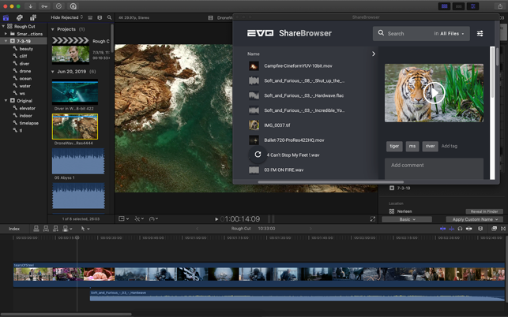Toggle the inspector panel visibility button
This screenshot has width=508, height=317.
pos(473,6)
